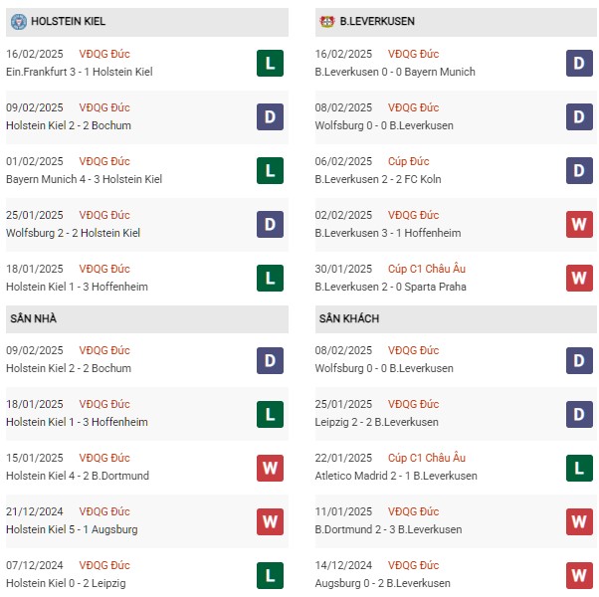Click the L badge for Ein.Frankfurt 3-1 Holstein Kiel

click(270, 63)
